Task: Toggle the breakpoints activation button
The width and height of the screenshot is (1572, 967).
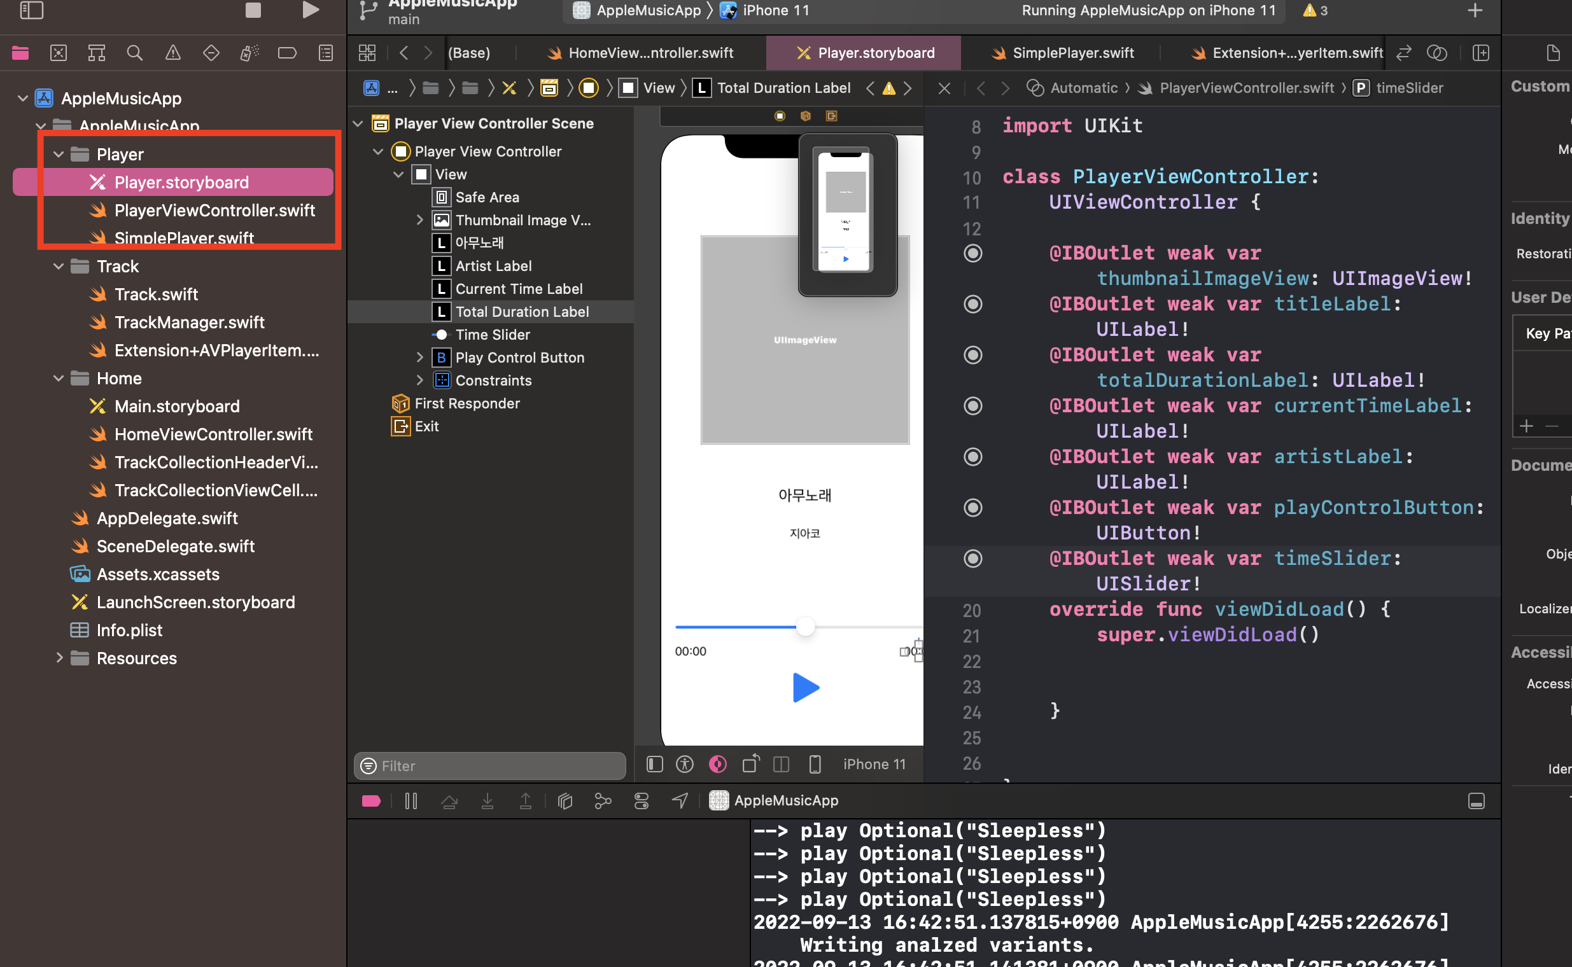Action: pyautogui.click(x=371, y=801)
